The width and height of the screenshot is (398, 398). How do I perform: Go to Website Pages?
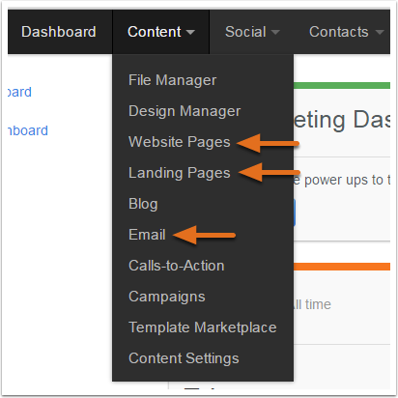[x=180, y=142]
